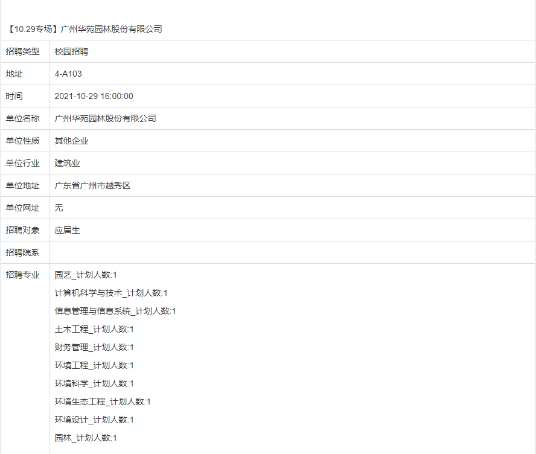Click the 招聘专业 row label
The image size is (536, 454).
(23, 275)
